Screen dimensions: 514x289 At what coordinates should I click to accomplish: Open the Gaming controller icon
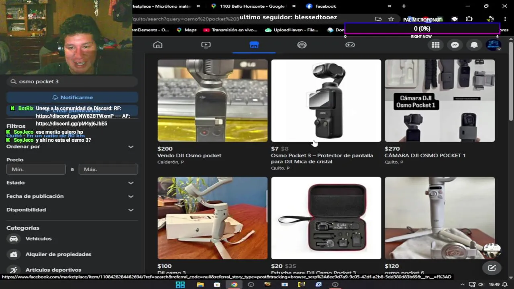(350, 45)
